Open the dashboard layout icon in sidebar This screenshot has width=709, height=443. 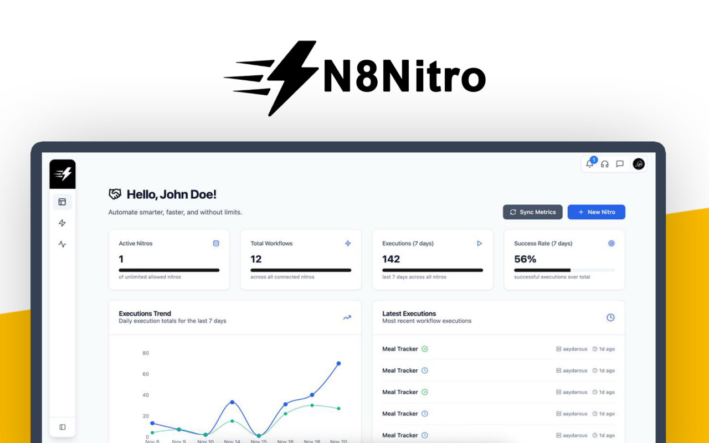click(x=62, y=202)
